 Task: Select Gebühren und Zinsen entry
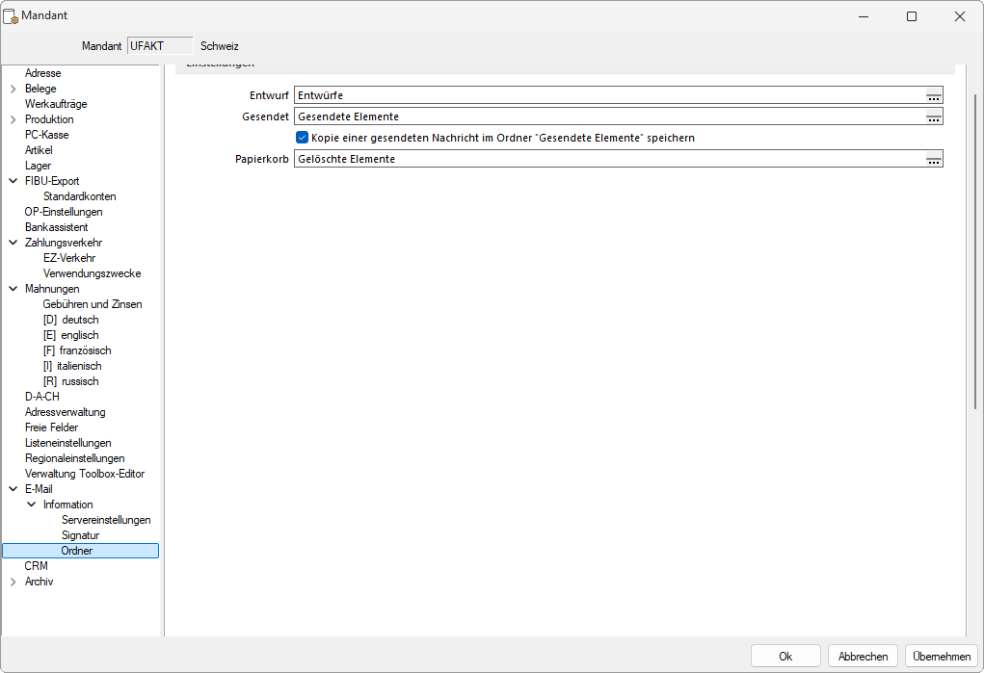point(92,304)
